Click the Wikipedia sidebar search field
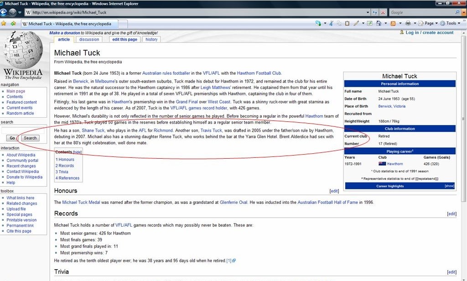Screen dimensions: 467x281 tap(24, 130)
